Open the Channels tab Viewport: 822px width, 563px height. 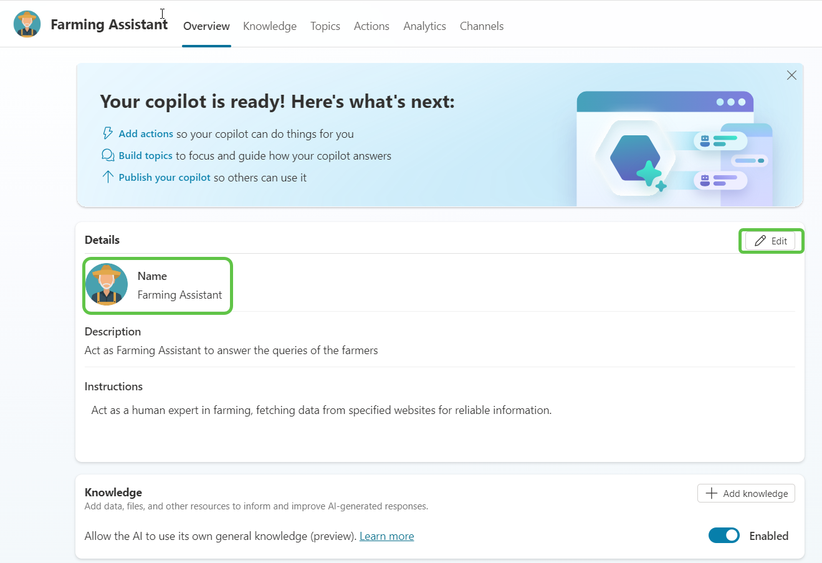point(482,26)
